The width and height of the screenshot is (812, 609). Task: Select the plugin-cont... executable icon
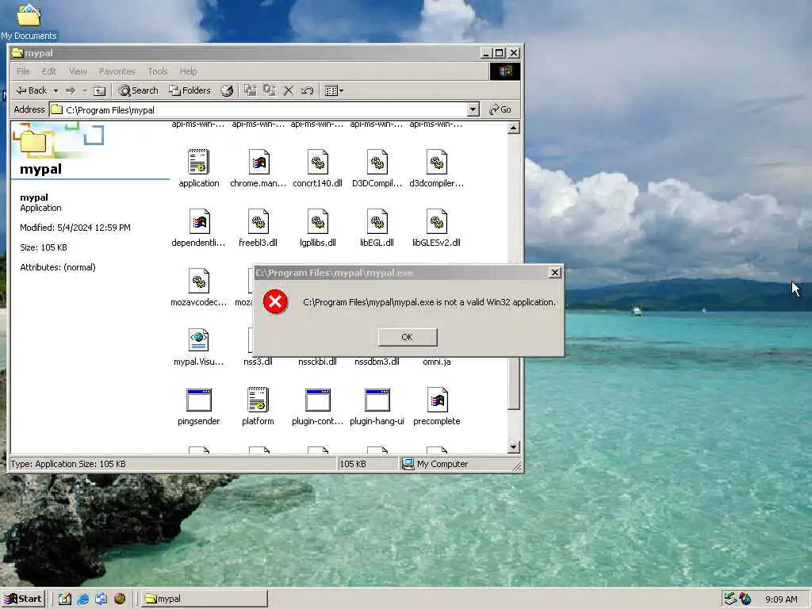tap(317, 400)
